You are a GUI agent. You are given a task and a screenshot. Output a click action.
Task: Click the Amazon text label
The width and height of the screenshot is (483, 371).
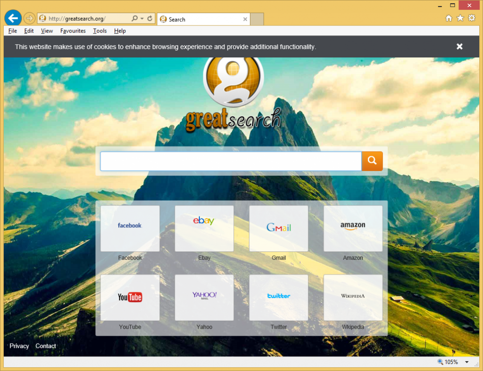(353, 258)
